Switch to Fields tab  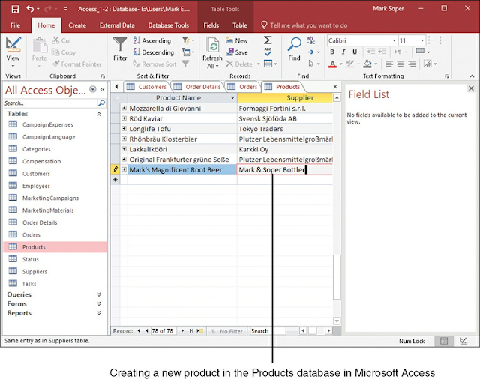(x=211, y=25)
